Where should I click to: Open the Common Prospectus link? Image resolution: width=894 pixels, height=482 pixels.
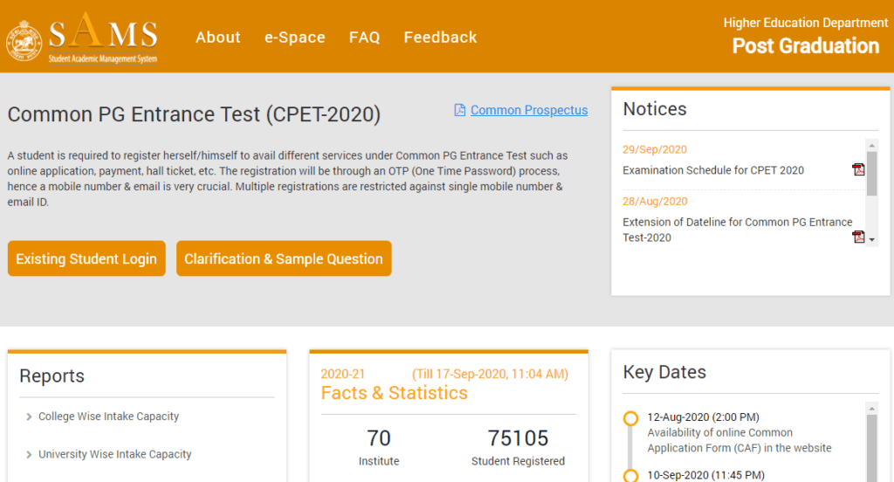(529, 110)
